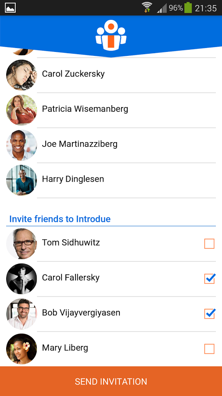Tap the picture notification icon in status bar

(11, 7)
